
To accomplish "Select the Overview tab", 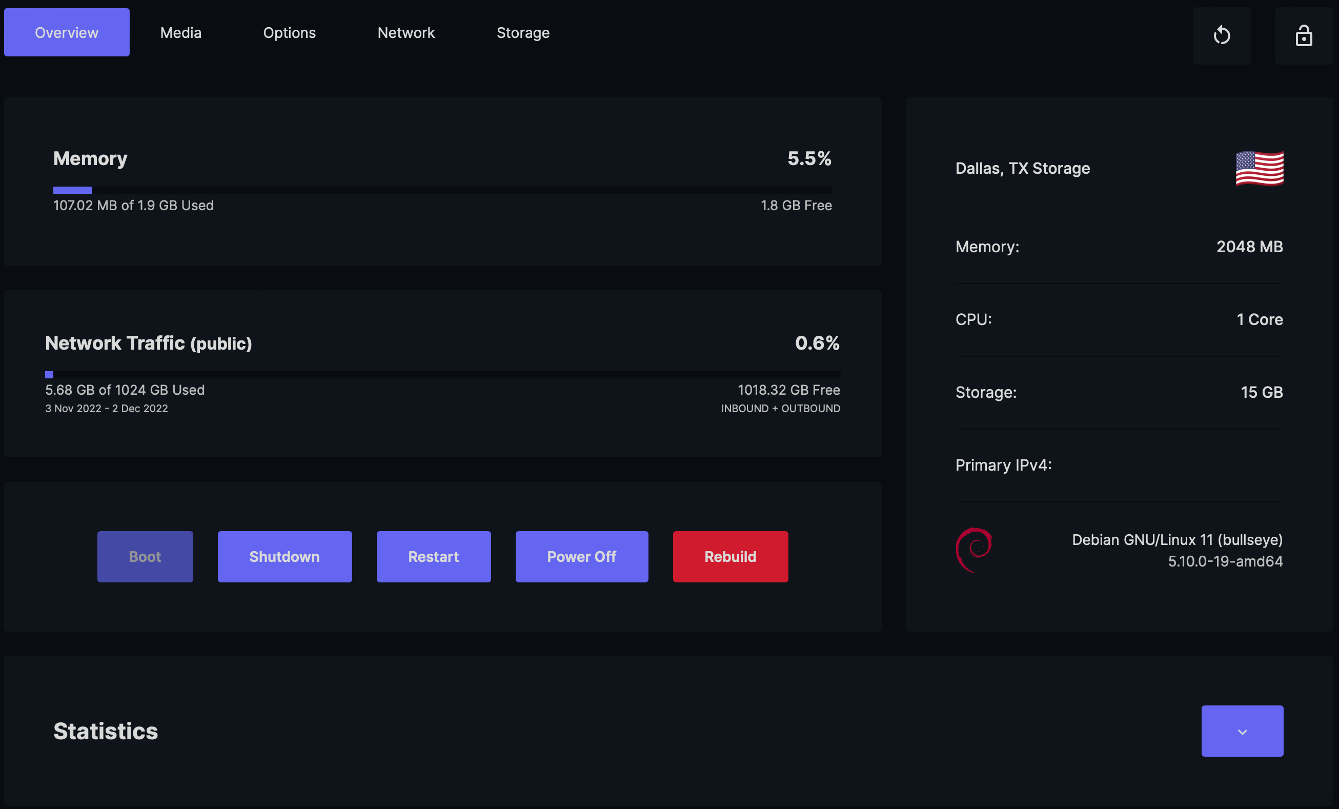I will point(66,33).
